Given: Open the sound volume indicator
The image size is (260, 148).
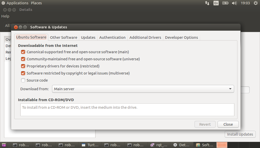Looking at the screenshot, I should (234, 3).
